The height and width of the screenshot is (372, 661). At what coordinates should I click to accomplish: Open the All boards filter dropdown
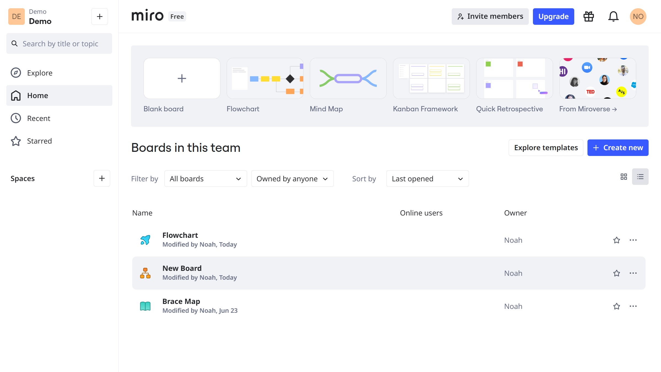(205, 179)
